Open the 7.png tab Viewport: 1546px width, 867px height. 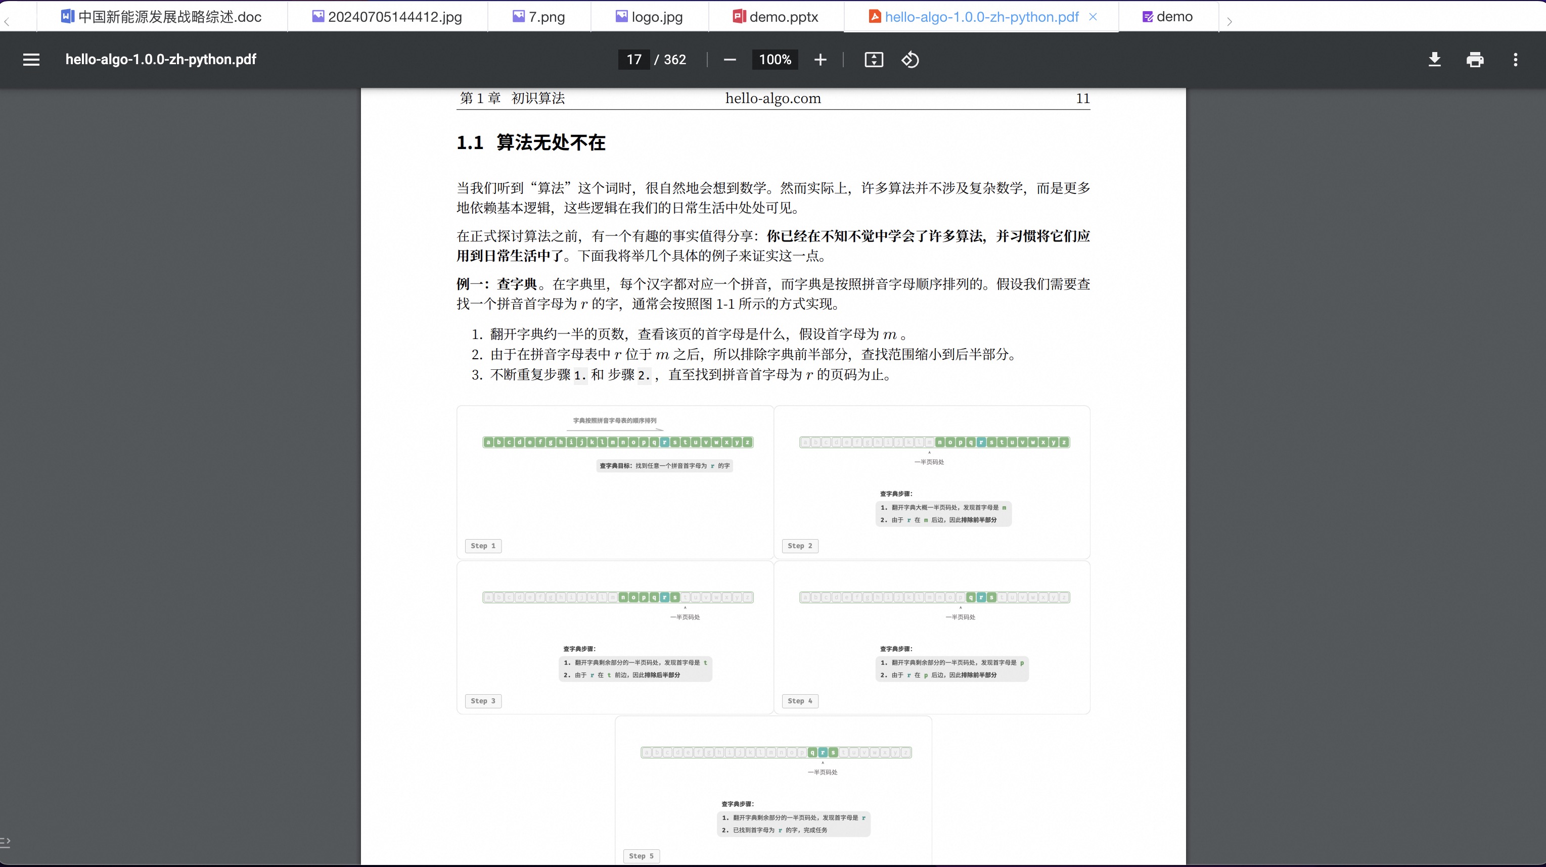[539, 17]
